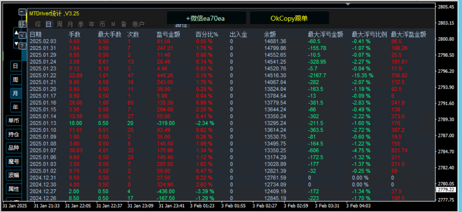Click the 月 button in the left sidebar
This screenshot has width=462, height=212.
tap(16, 93)
